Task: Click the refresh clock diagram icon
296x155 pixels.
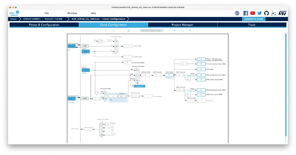Action: (x=128, y=31)
